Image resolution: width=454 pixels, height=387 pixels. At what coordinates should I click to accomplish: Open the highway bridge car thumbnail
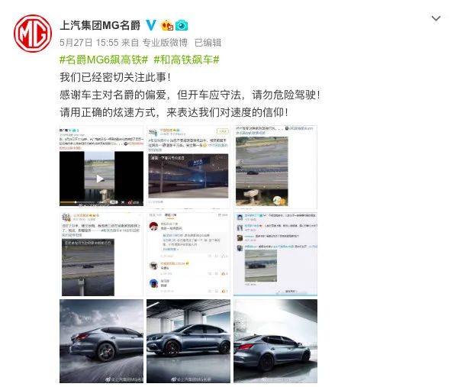point(275,166)
